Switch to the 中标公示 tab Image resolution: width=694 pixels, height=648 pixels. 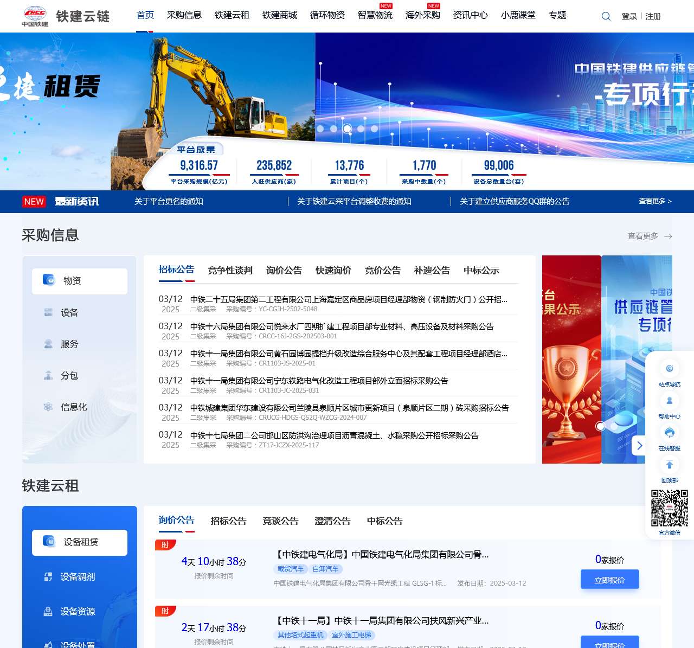click(481, 271)
